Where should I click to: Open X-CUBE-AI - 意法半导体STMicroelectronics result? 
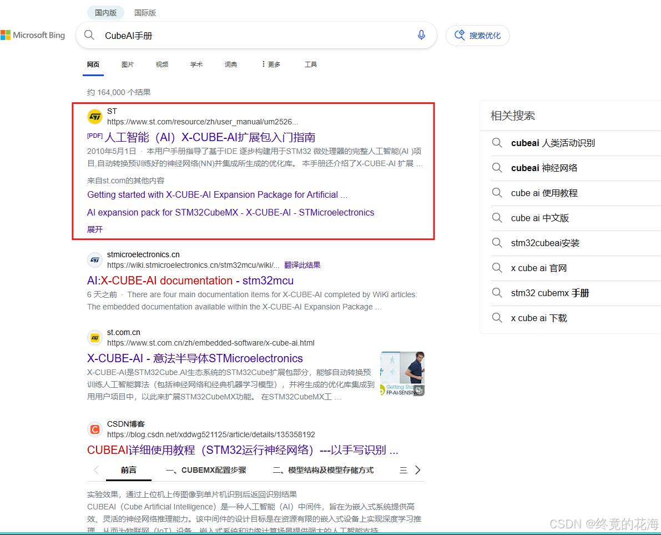tap(195, 358)
